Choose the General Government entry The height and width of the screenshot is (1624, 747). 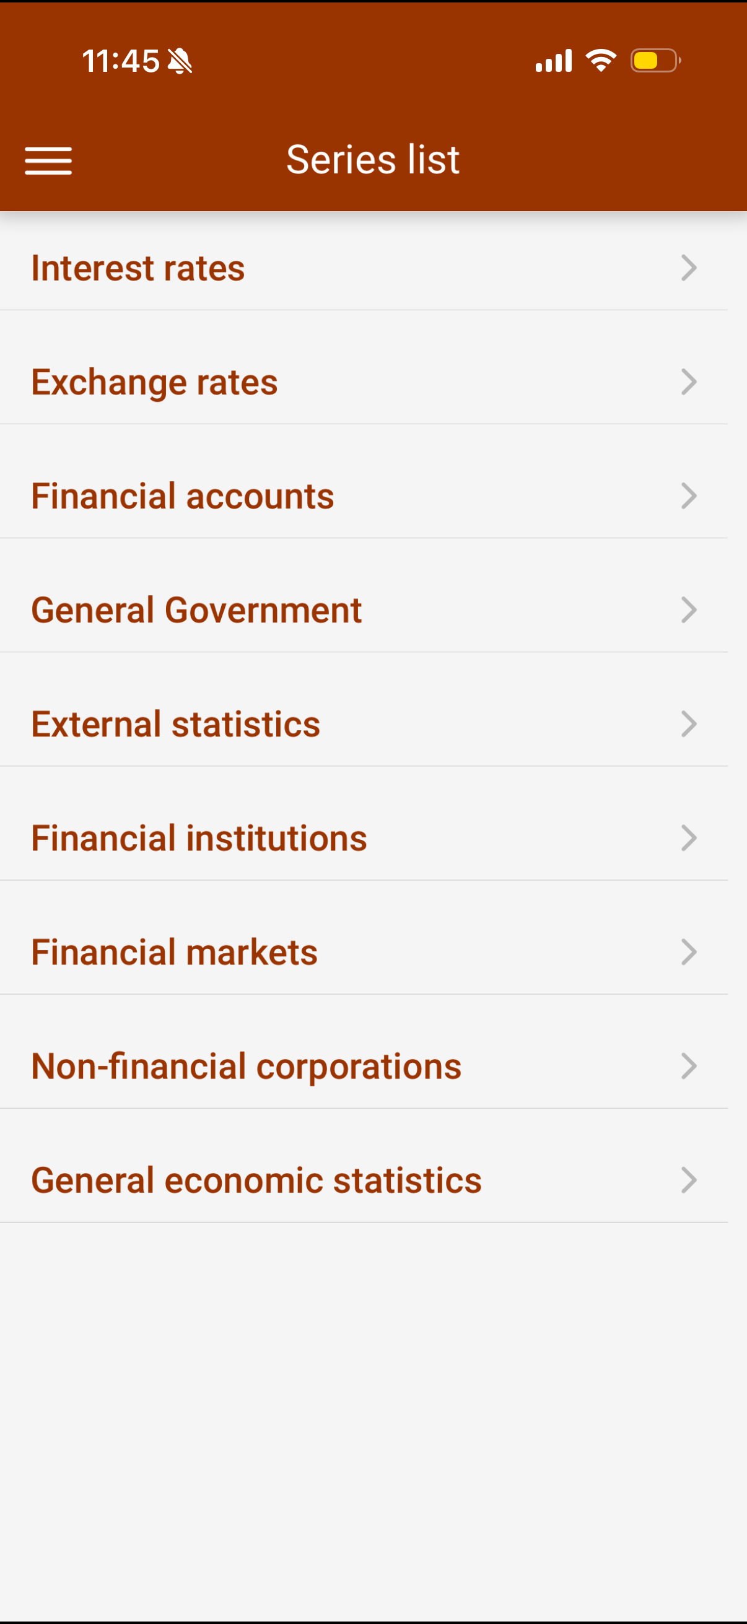197,610
